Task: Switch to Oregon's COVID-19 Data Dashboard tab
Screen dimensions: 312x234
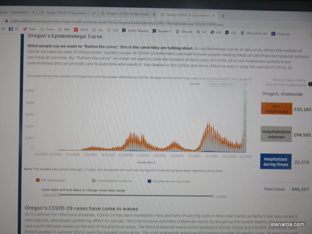Action: (128, 14)
